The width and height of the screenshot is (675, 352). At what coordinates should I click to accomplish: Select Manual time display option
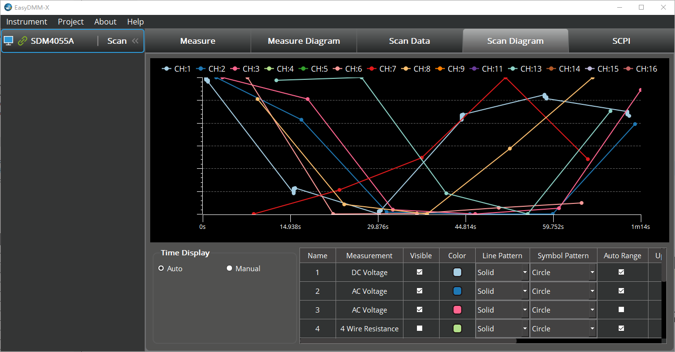(230, 268)
